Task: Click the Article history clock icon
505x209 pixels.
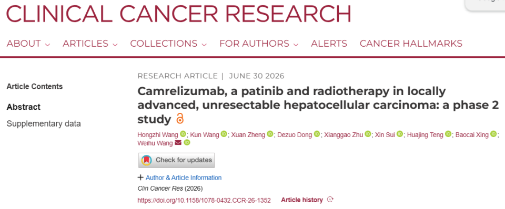Action: tap(330, 200)
